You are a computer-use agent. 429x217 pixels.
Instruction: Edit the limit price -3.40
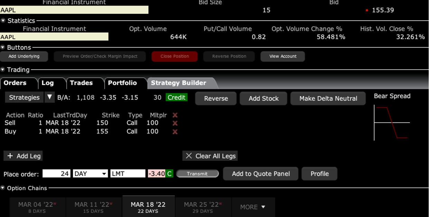156,174
